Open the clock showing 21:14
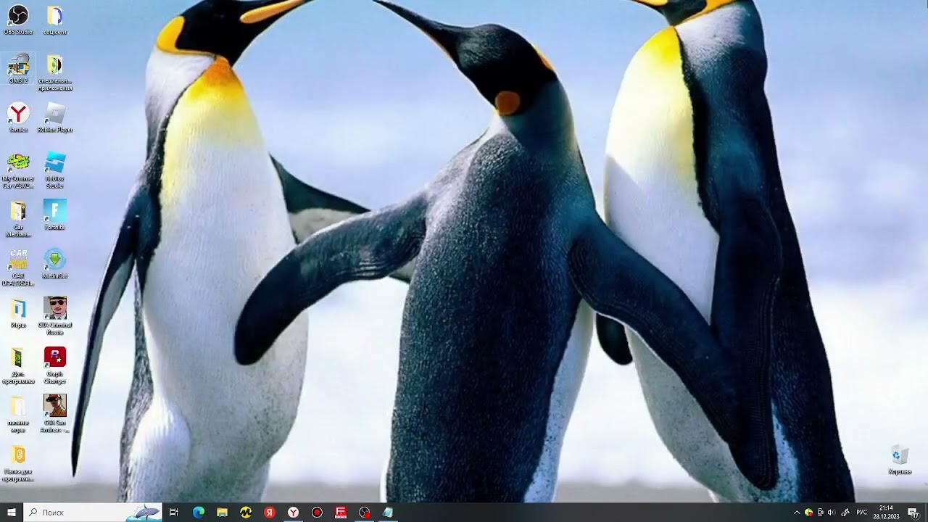This screenshot has width=928, height=522. pyautogui.click(x=886, y=513)
